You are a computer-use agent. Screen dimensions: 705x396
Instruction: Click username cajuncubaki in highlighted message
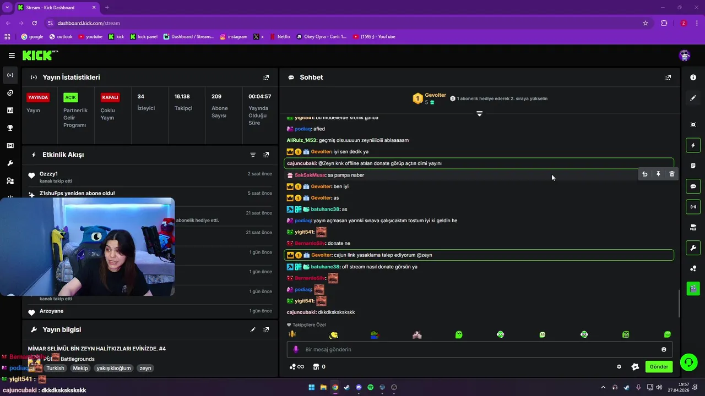(301, 163)
